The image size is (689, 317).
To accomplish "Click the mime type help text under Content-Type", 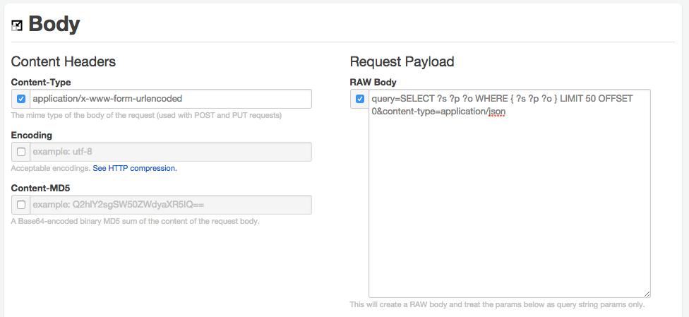I will 146,115.
